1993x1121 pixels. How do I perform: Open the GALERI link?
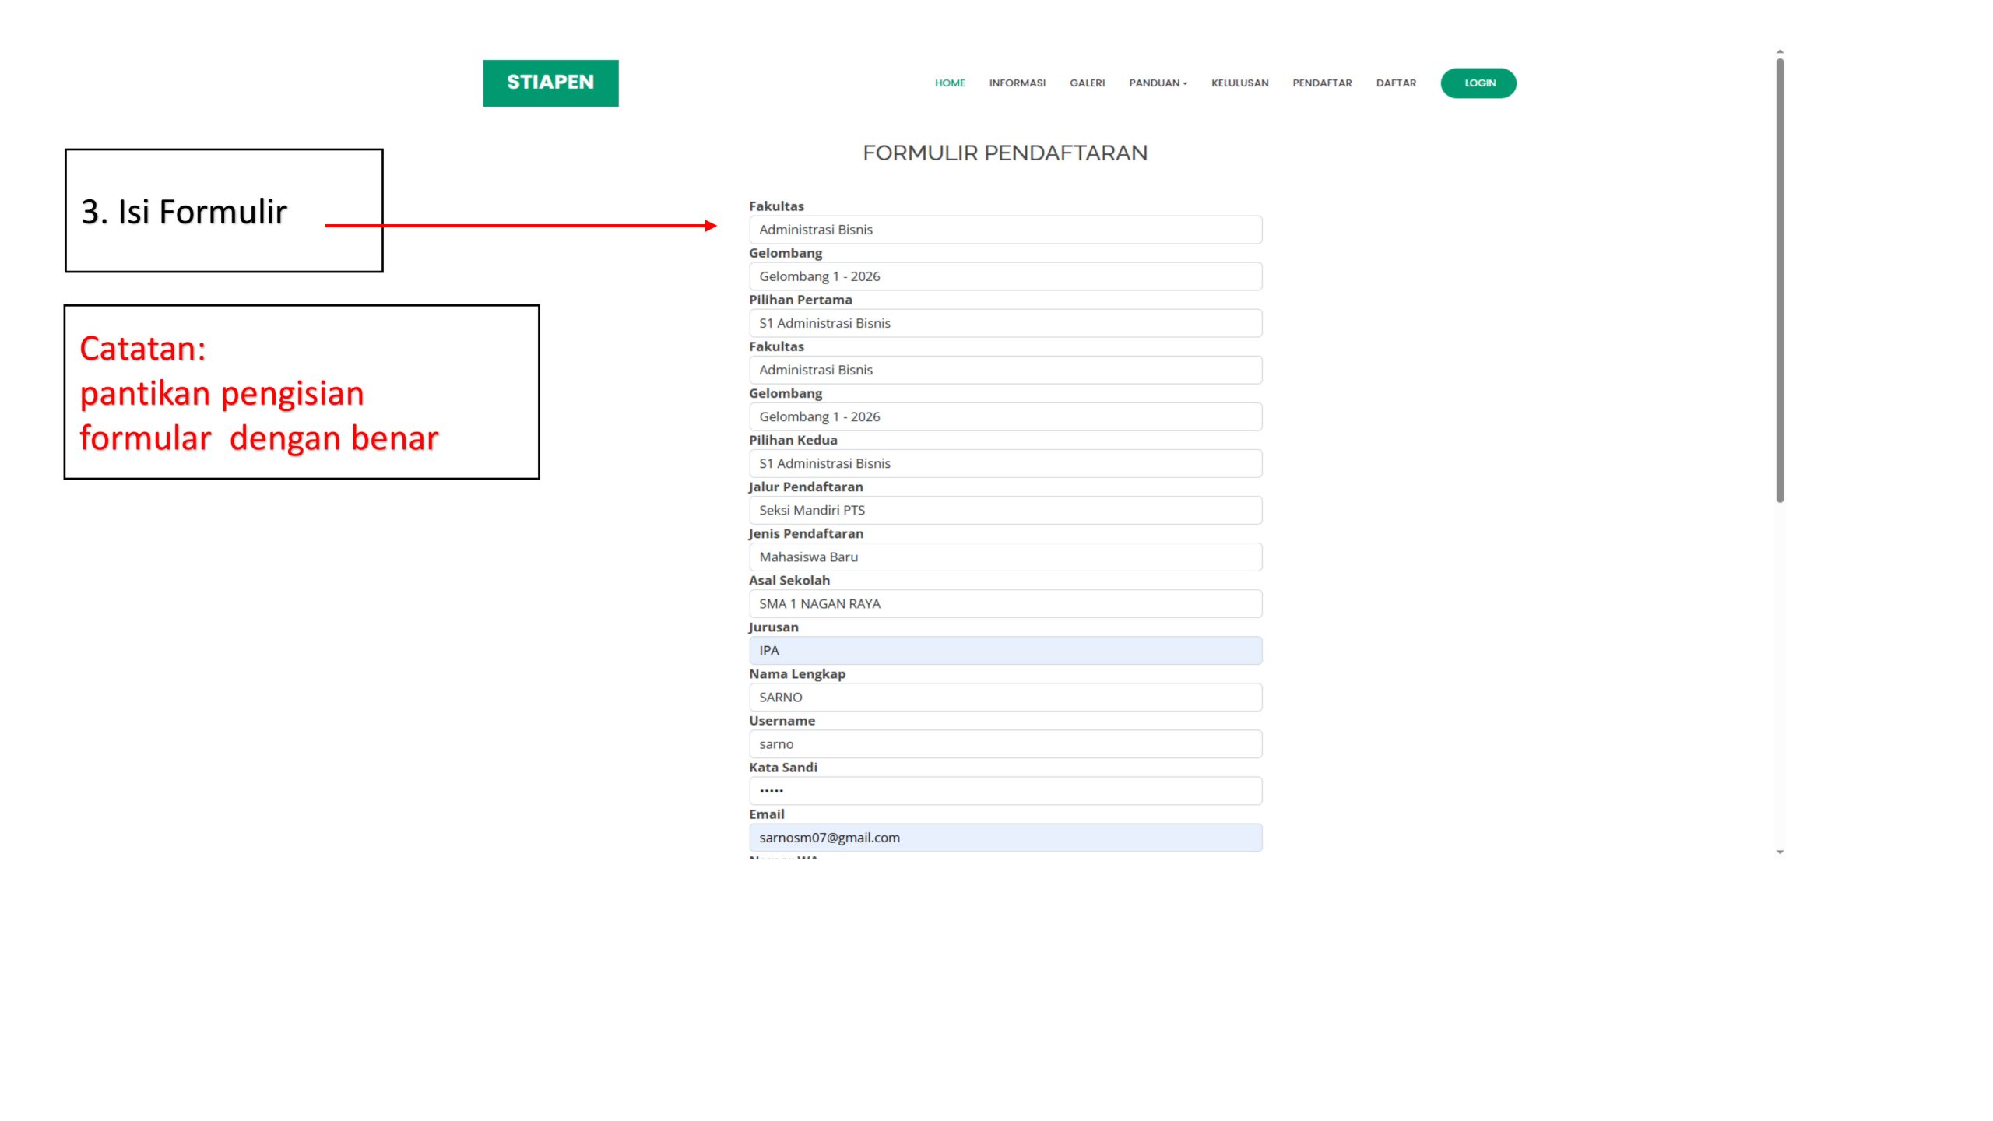pyautogui.click(x=1087, y=83)
